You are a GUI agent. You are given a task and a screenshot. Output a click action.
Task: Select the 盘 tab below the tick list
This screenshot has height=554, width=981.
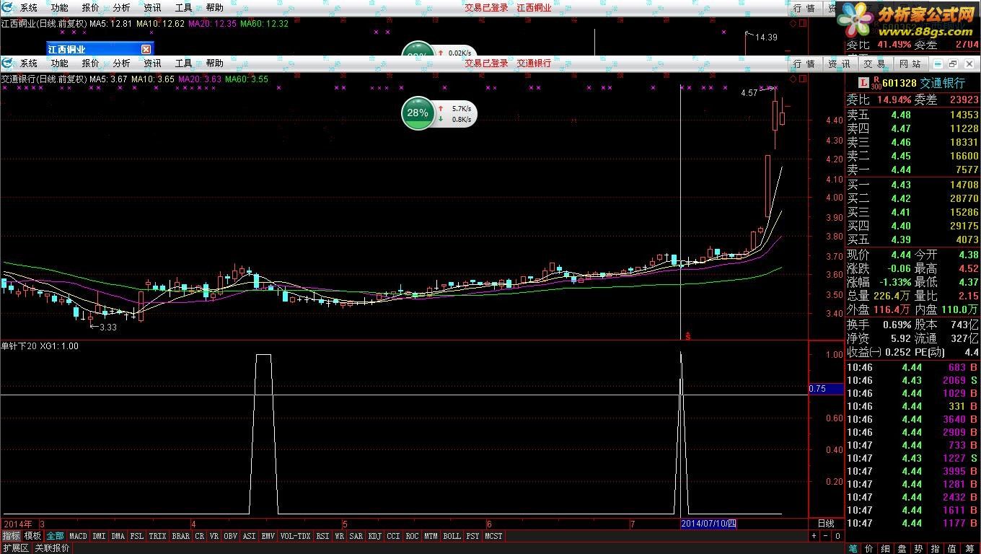[x=902, y=548]
